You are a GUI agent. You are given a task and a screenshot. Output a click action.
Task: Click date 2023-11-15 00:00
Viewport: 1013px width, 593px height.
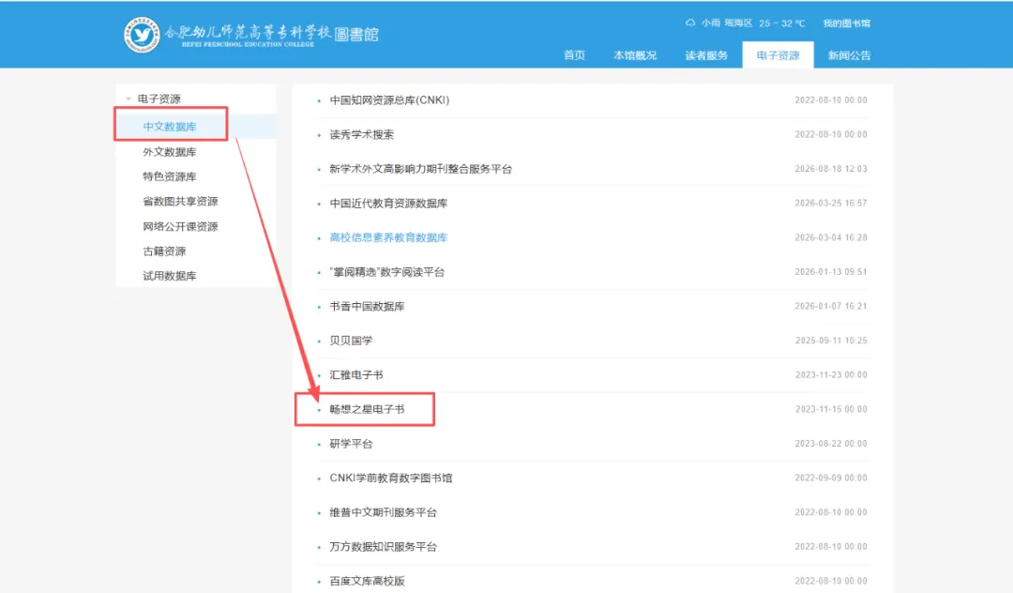click(x=831, y=409)
